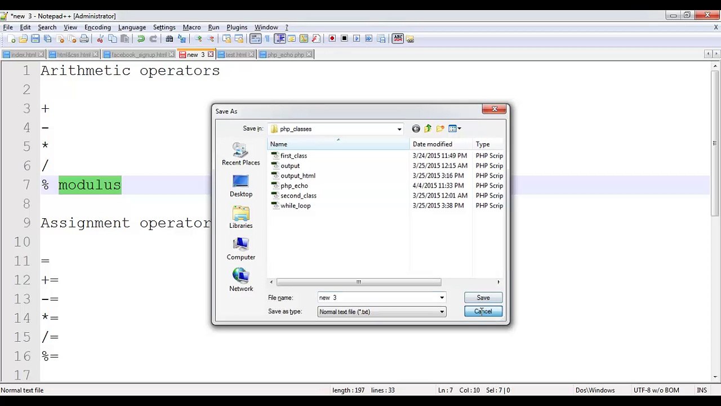Click the Save Recorded Macro icon
The height and width of the screenshot is (406, 721).
(382, 39)
